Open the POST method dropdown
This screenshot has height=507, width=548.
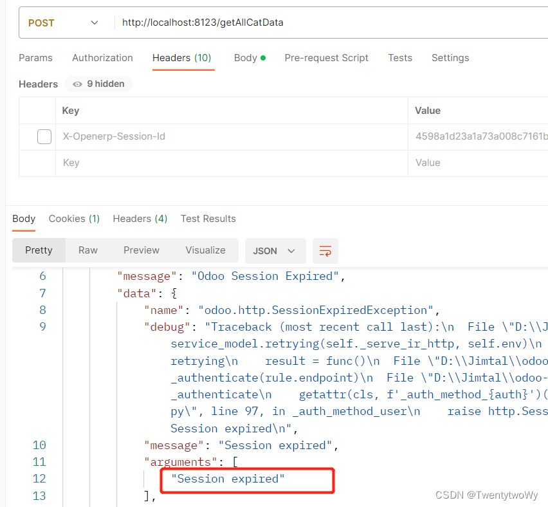click(62, 23)
